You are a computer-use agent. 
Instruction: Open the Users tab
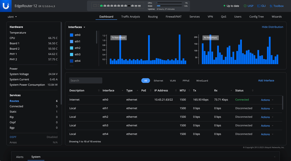tap(238, 17)
